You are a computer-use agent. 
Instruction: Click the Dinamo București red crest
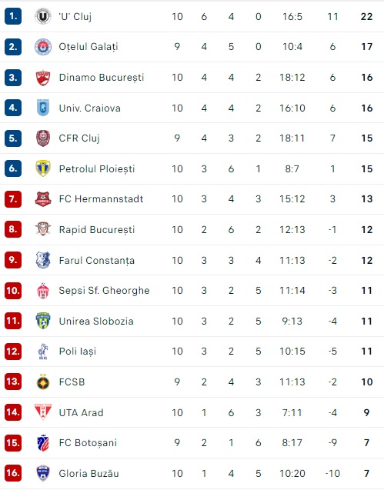pos(43,78)
